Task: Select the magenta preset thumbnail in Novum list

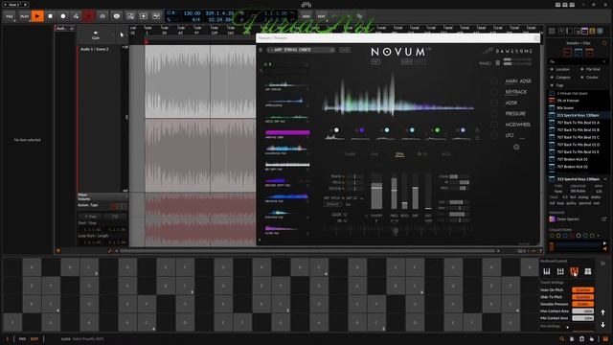Action: pos(287,133)
